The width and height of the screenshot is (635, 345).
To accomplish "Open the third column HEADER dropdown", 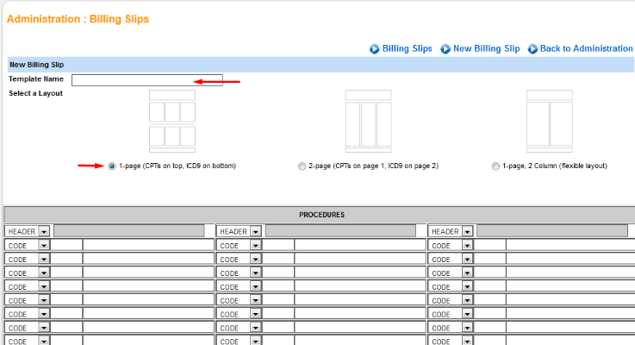I will (467, 231).
